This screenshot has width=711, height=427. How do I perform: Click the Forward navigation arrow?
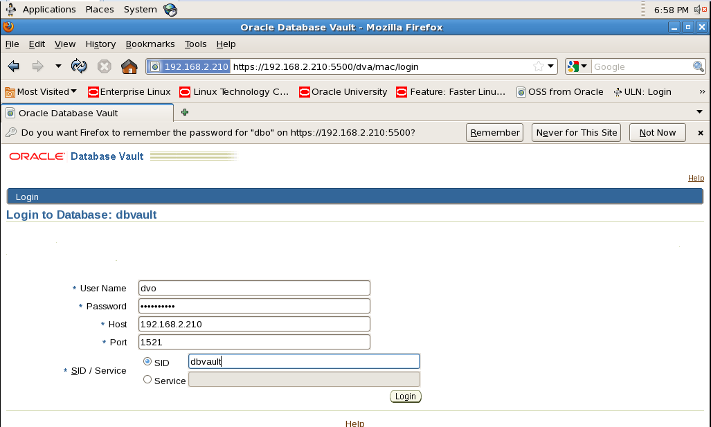click(x=37, y=66)
